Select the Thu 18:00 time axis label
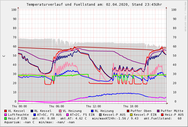Screen dimensions: 188x127 click(131, 106)
